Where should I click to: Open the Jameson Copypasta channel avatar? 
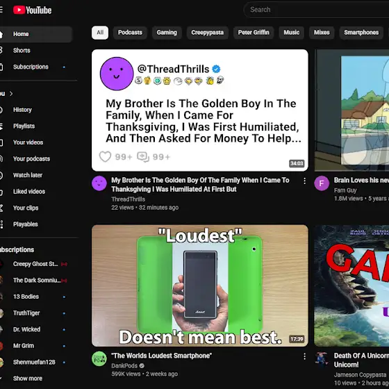(322, 358)
